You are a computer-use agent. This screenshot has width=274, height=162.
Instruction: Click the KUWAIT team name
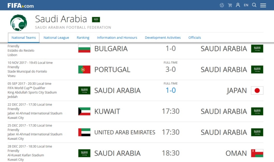pos(107,111)
